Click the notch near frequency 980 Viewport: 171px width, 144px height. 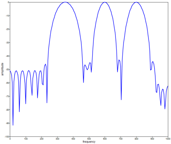click(x=165, y=108)
